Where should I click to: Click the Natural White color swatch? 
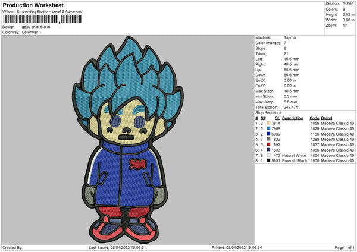pos(268,155)
